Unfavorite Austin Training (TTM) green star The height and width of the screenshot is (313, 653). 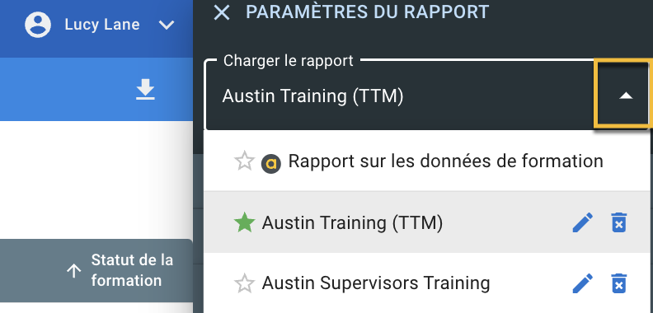tap(244, 222)
